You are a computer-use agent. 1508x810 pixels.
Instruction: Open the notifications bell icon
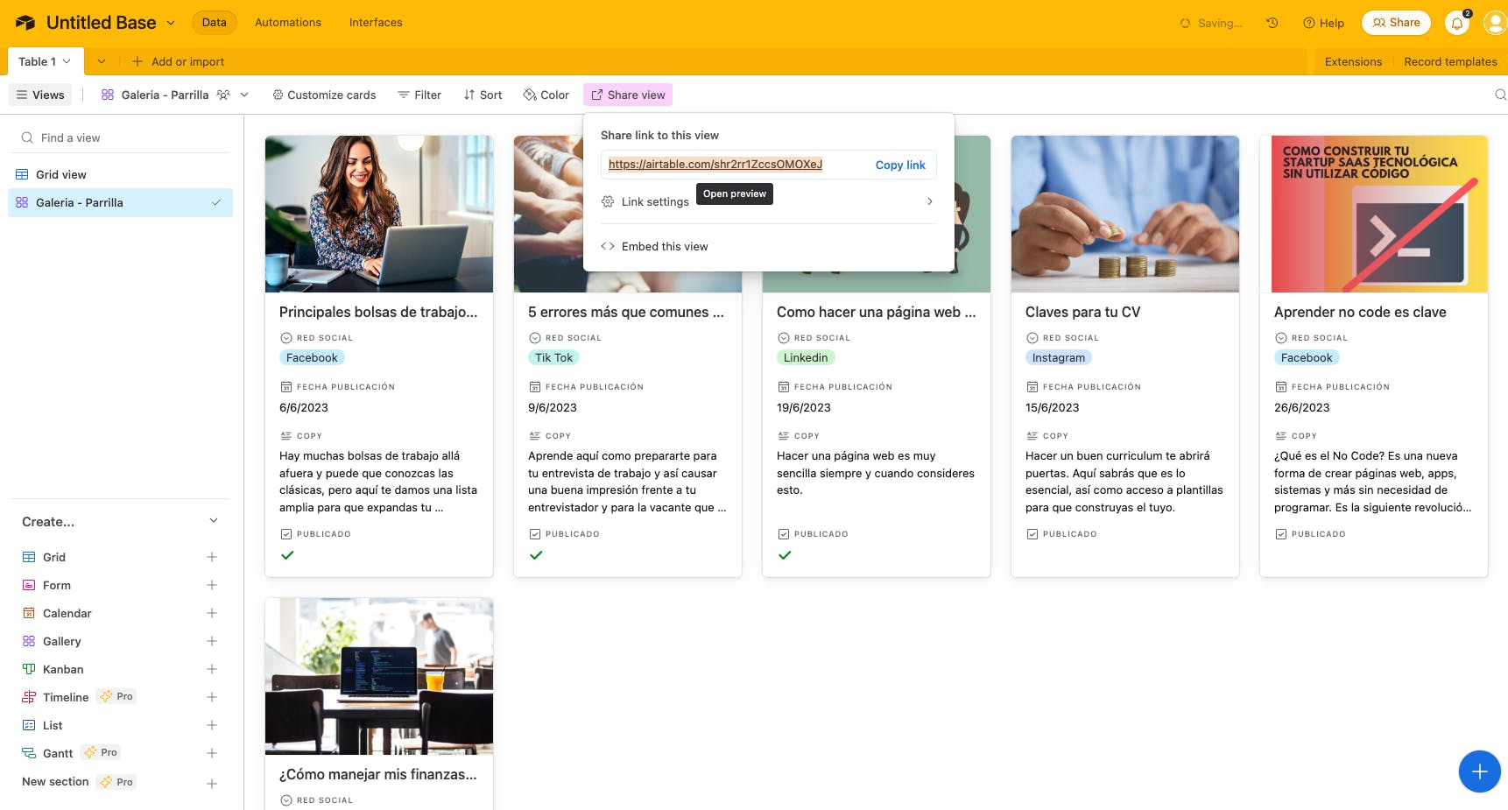[x=1457, y=24]
